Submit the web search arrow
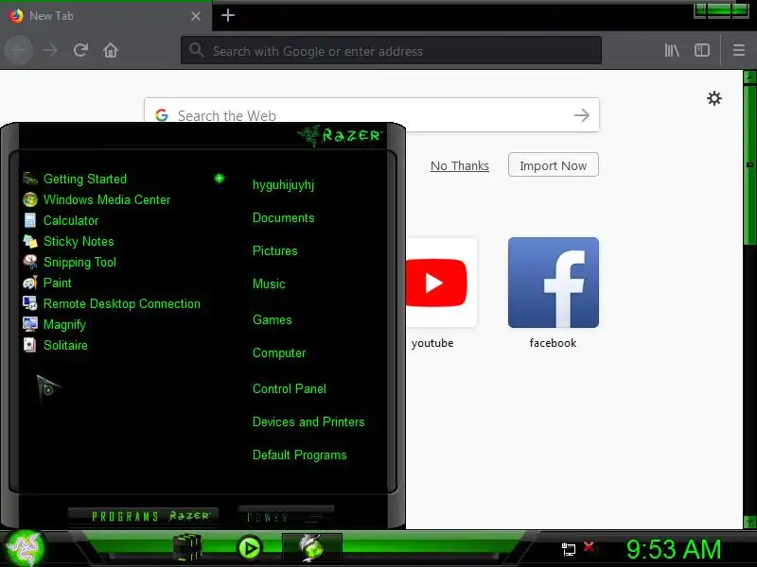The width and height of the screenshot is (757, 567). (582, 114)
